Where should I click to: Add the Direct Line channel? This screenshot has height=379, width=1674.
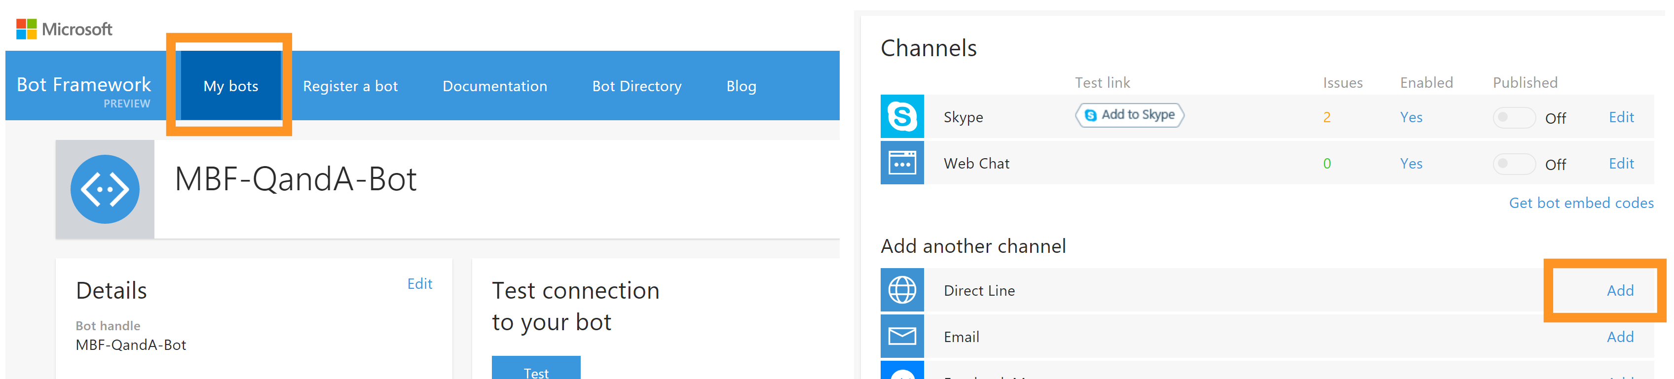[1620, 290]
